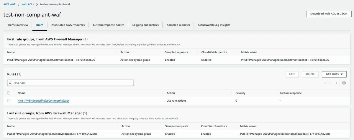Click 'Use rule actions' cell
The height and width of the screenshot is (140, 354).
click(176, 101)
